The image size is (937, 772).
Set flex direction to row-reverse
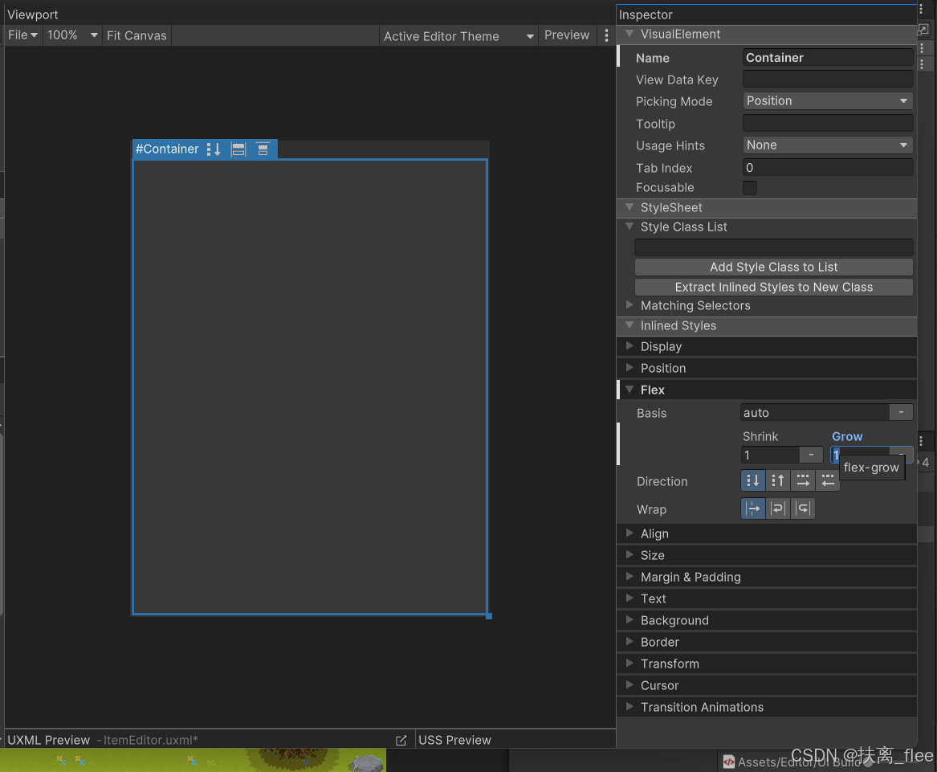[x=828, y=480]
